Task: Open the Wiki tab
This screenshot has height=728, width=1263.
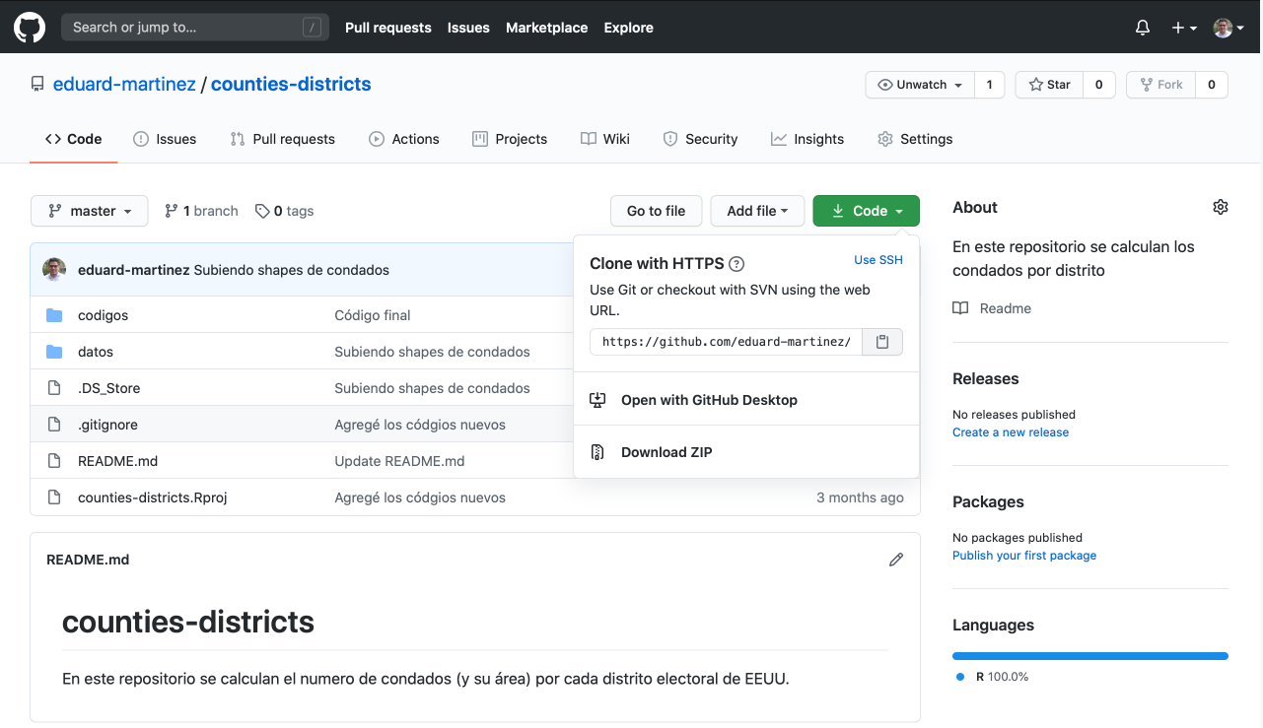Action: (x=605, y=139)
